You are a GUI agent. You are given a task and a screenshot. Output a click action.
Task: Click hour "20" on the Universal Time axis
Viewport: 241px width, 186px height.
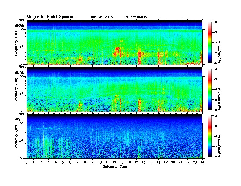pos(173,162)
